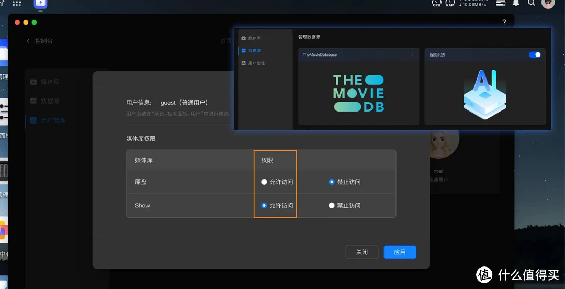
Task: Select 媒体库 in the dimmed background sidebar
Action: tap(50, 82)
